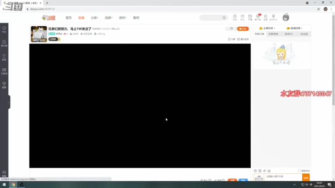Screen dimensions: 335x188
Task: Toggle the reminder switch beside follow button
Action: [x=231, y=28]
